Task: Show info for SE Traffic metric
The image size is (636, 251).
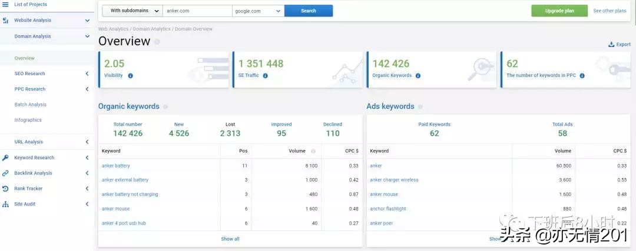Action: pos(265,75)
